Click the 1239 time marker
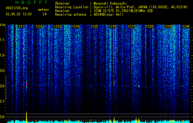The height and width of the screenshot is (123, 193). click(x=168, y=26)
